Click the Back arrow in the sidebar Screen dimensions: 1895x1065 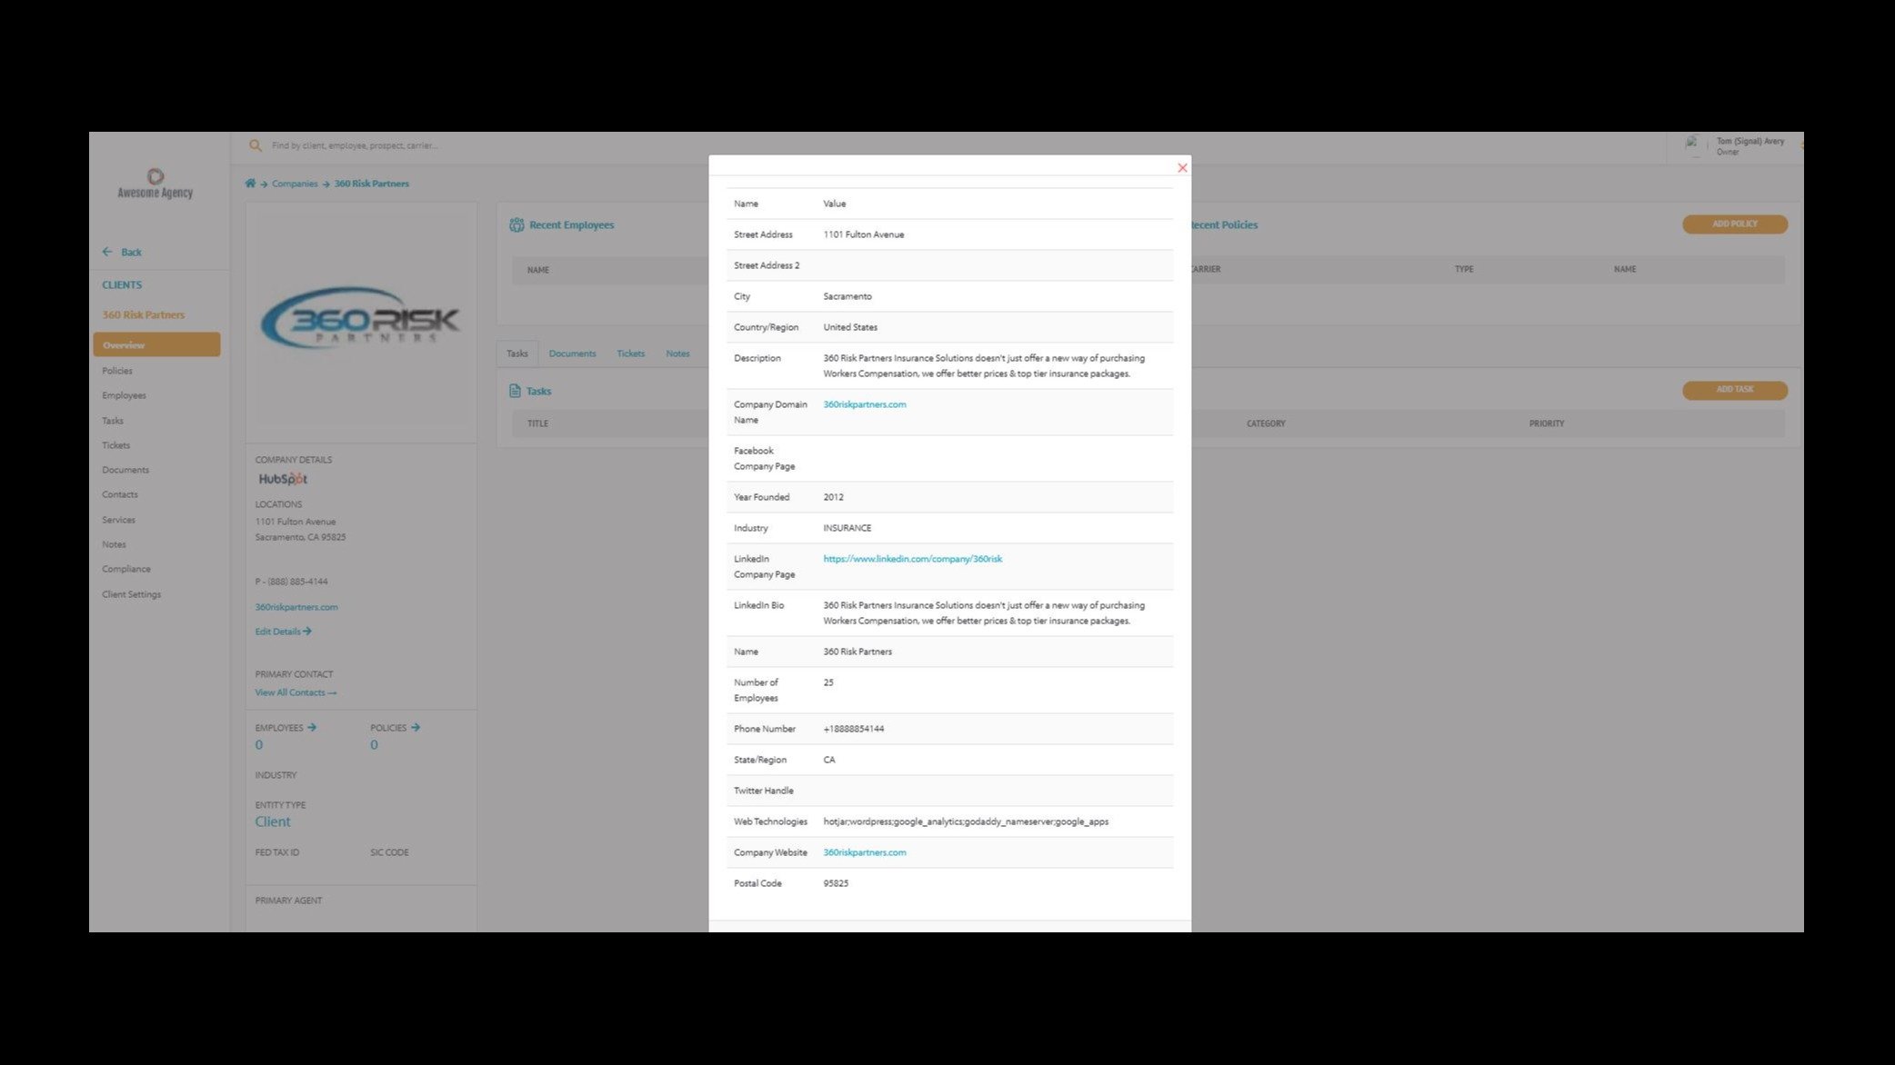(108, 252)
